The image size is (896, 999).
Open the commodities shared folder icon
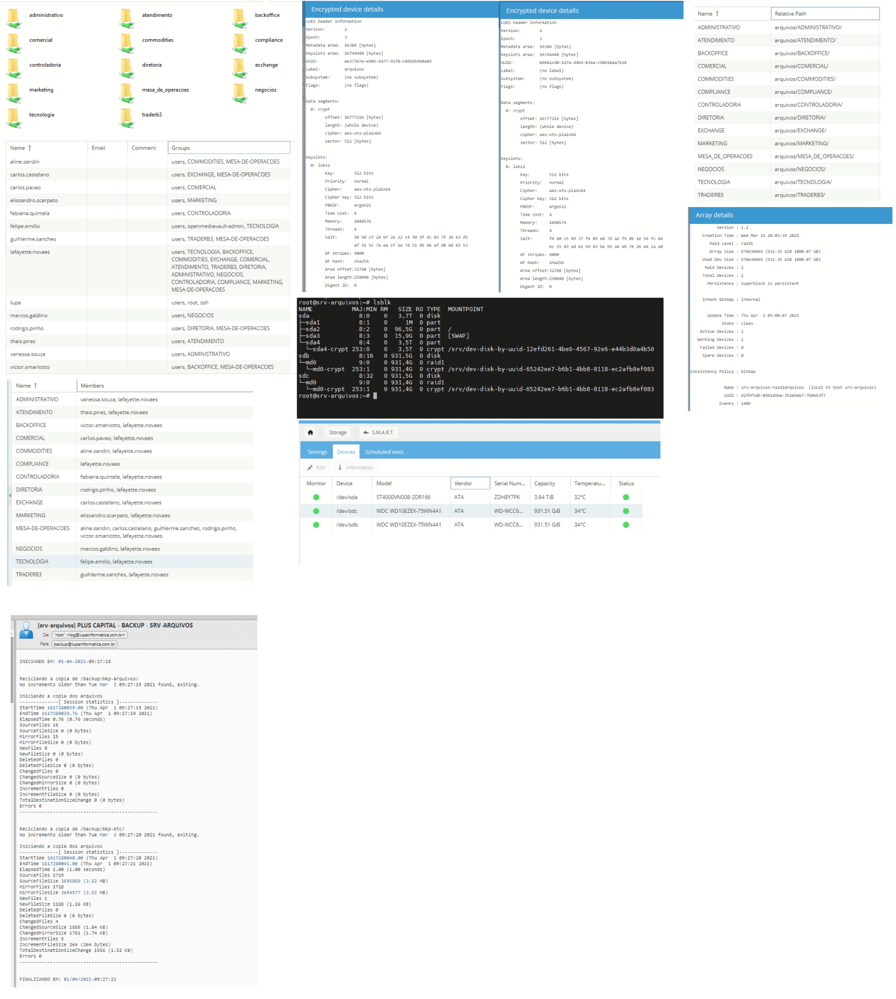click(127, 42)
